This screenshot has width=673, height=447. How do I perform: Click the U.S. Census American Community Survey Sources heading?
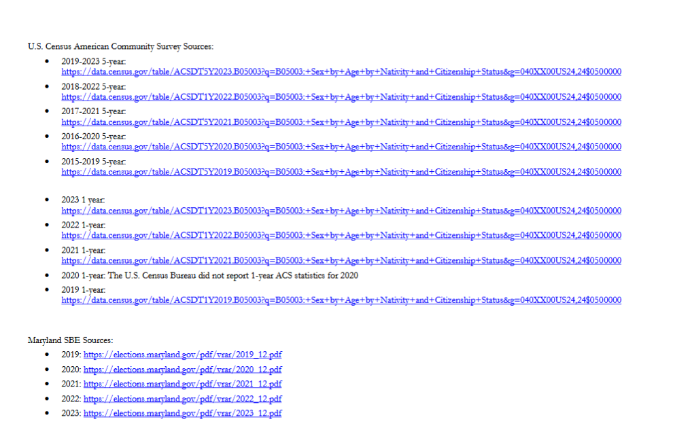pyautogui.click(x=120, y=47)
